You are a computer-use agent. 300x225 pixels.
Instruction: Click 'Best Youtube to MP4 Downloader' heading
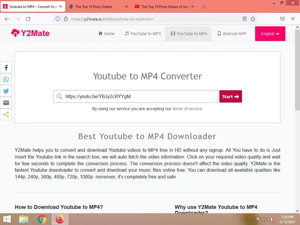[x=147, y=137]
